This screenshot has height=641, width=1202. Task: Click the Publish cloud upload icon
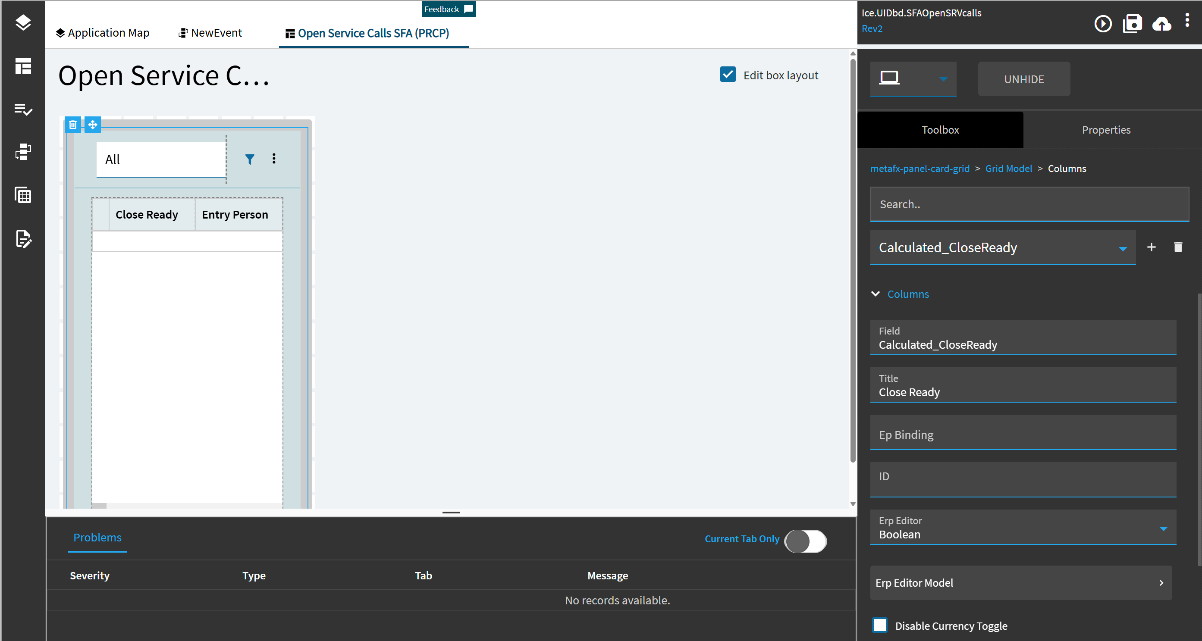[x=1161, y=24]
